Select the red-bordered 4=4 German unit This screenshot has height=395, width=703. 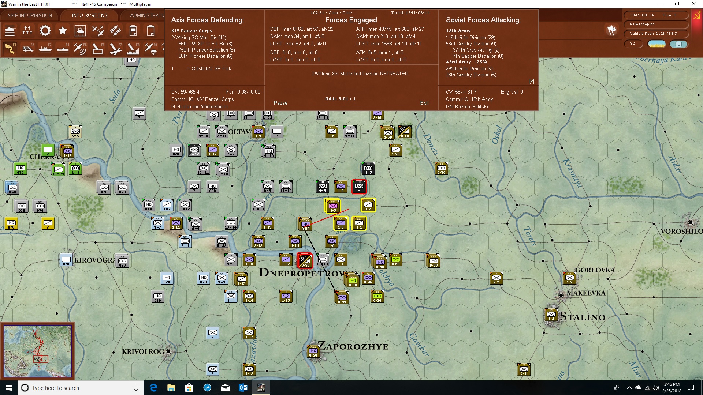[359, 187]
